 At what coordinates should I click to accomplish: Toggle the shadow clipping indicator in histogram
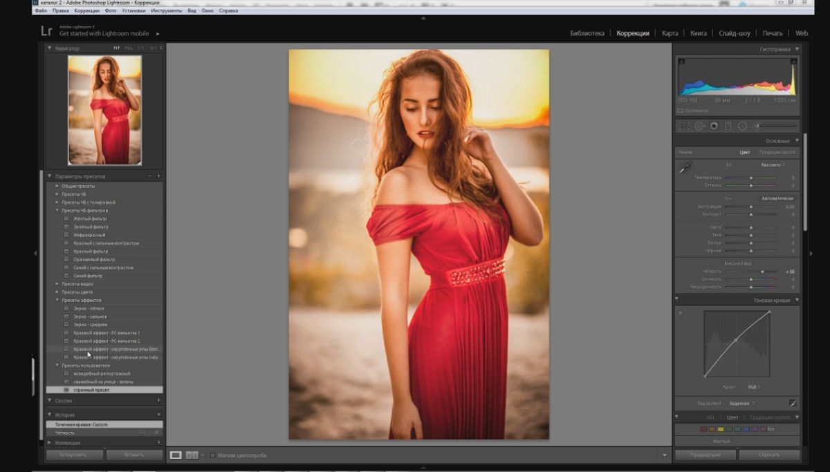click(681, 62)
